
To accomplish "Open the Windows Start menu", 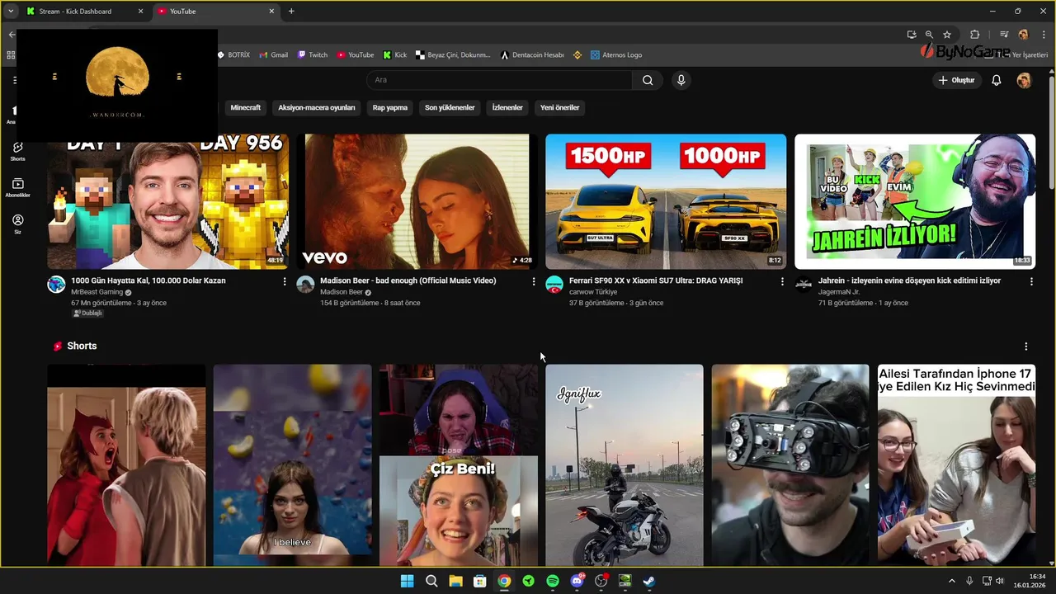I will (x=407, y=581).
